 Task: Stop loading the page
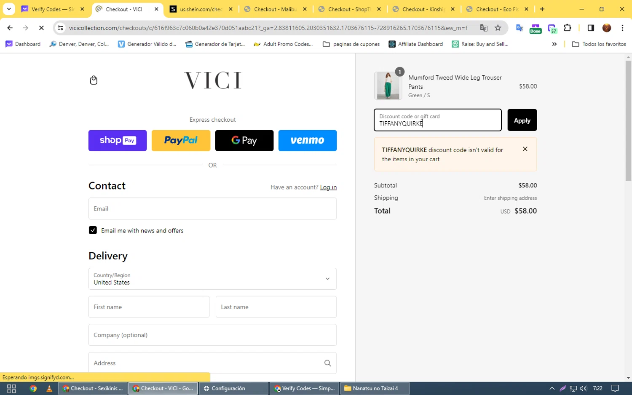[x=41, y=28]
